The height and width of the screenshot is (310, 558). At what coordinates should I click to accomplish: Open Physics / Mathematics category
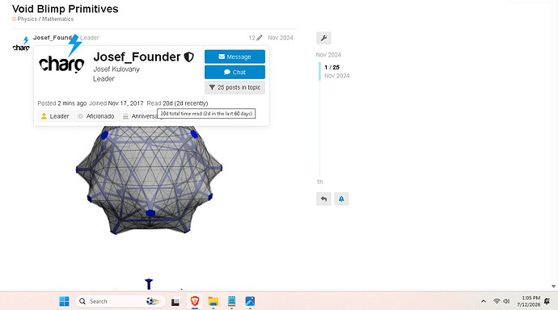click(x=45, y=19)
